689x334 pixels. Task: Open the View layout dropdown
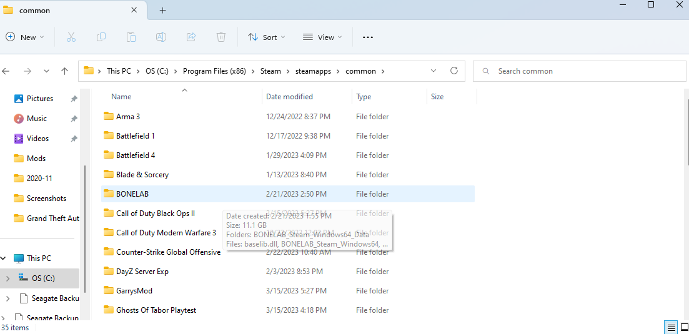322,37
